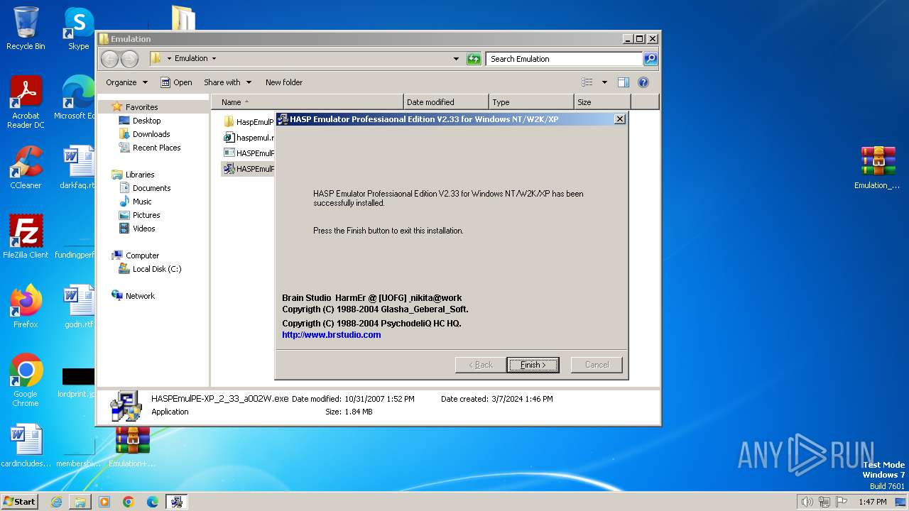
Task: Click Open in Explorer toolbar
Action: pyautogui.click(x=176, y=82)
